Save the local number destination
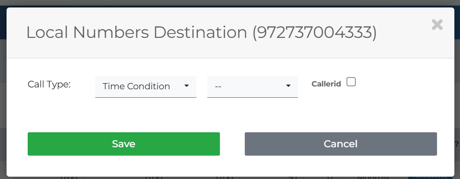 pyautogui.click(x=124, y=144)
